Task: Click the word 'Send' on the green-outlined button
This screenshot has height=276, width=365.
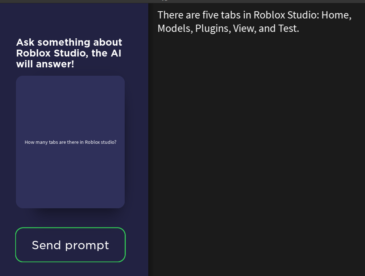Action: (46, 245)
